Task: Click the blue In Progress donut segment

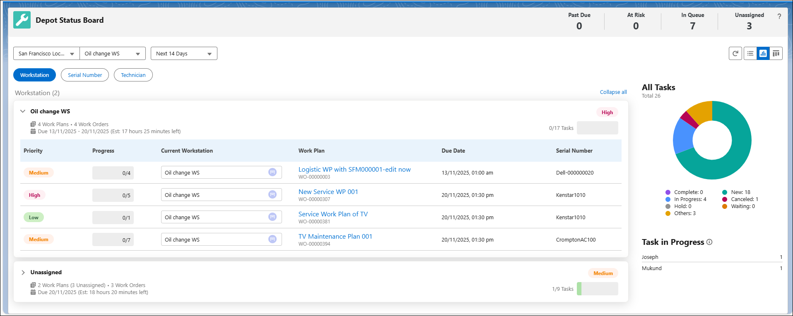Action: [683, 137]
